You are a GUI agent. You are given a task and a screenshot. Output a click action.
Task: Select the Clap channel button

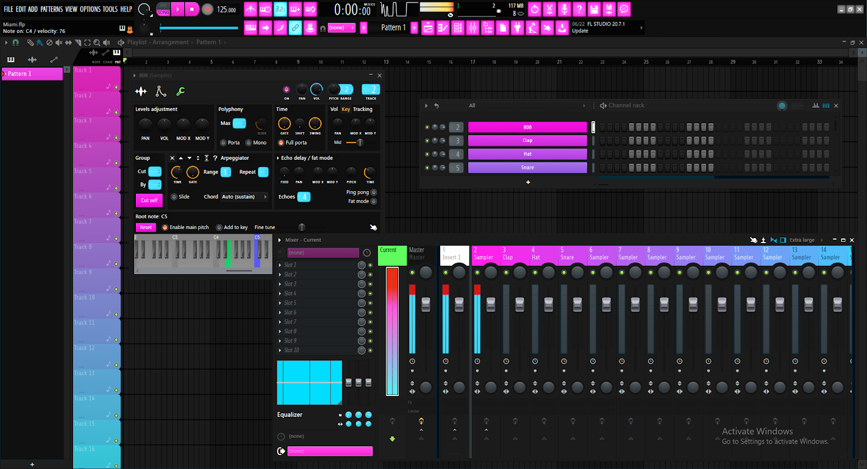[x=527, y=140]
